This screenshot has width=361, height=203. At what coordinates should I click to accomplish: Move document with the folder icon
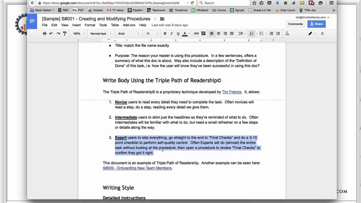pos(162,19)
